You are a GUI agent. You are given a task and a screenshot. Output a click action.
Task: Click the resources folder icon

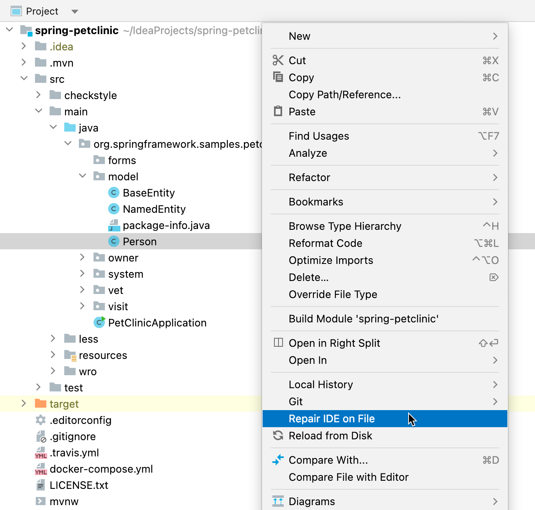70,355
